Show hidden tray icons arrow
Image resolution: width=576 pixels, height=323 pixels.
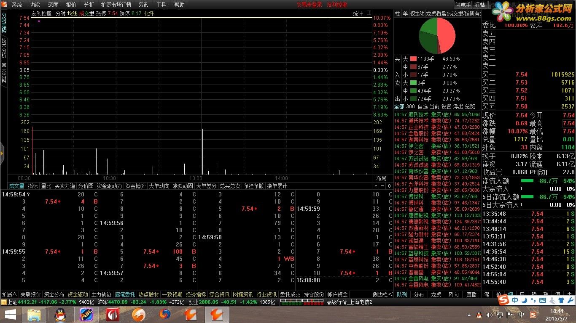[x=468, y=315]
